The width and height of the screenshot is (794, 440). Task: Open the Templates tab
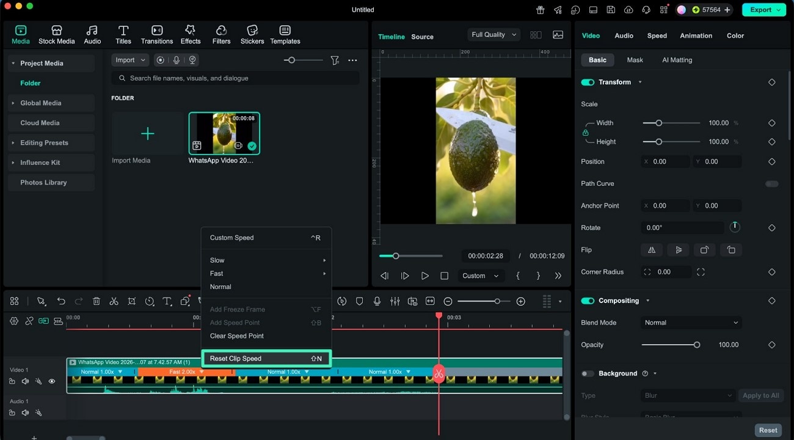[285, 35]
